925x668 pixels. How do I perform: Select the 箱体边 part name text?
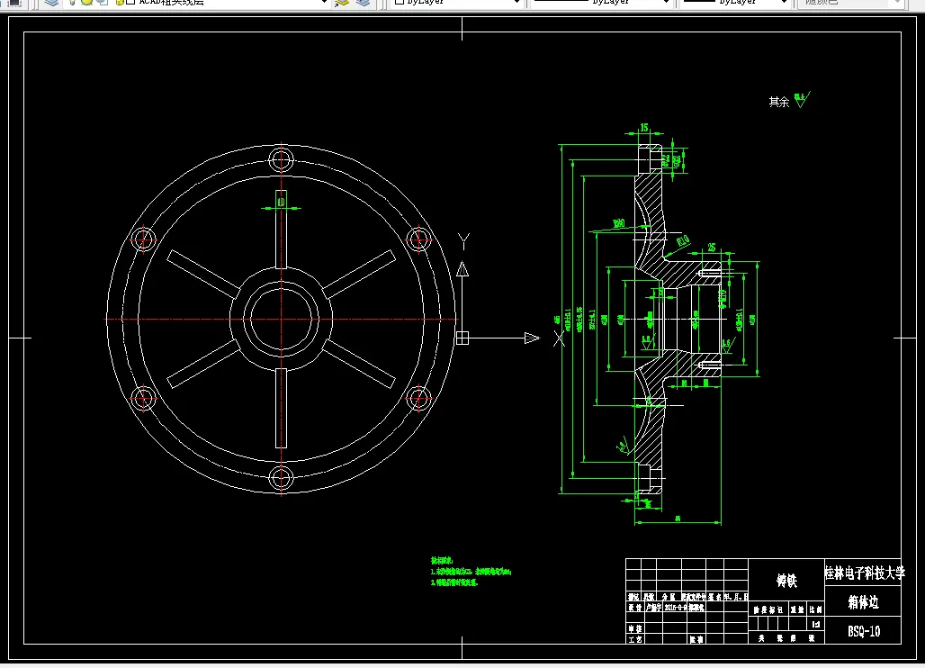tap(863, 602)
